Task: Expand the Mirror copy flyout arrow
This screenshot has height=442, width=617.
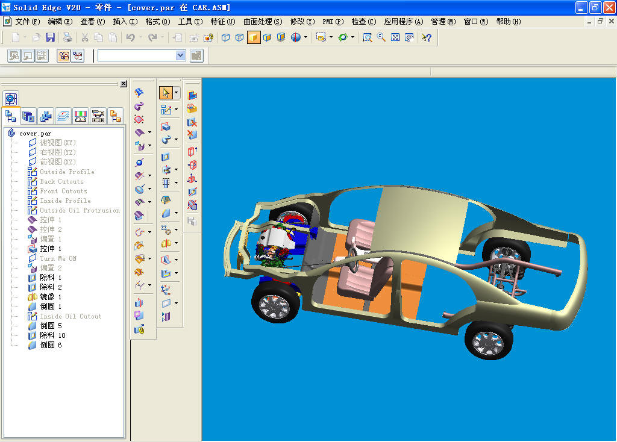Action: [176, 243]
